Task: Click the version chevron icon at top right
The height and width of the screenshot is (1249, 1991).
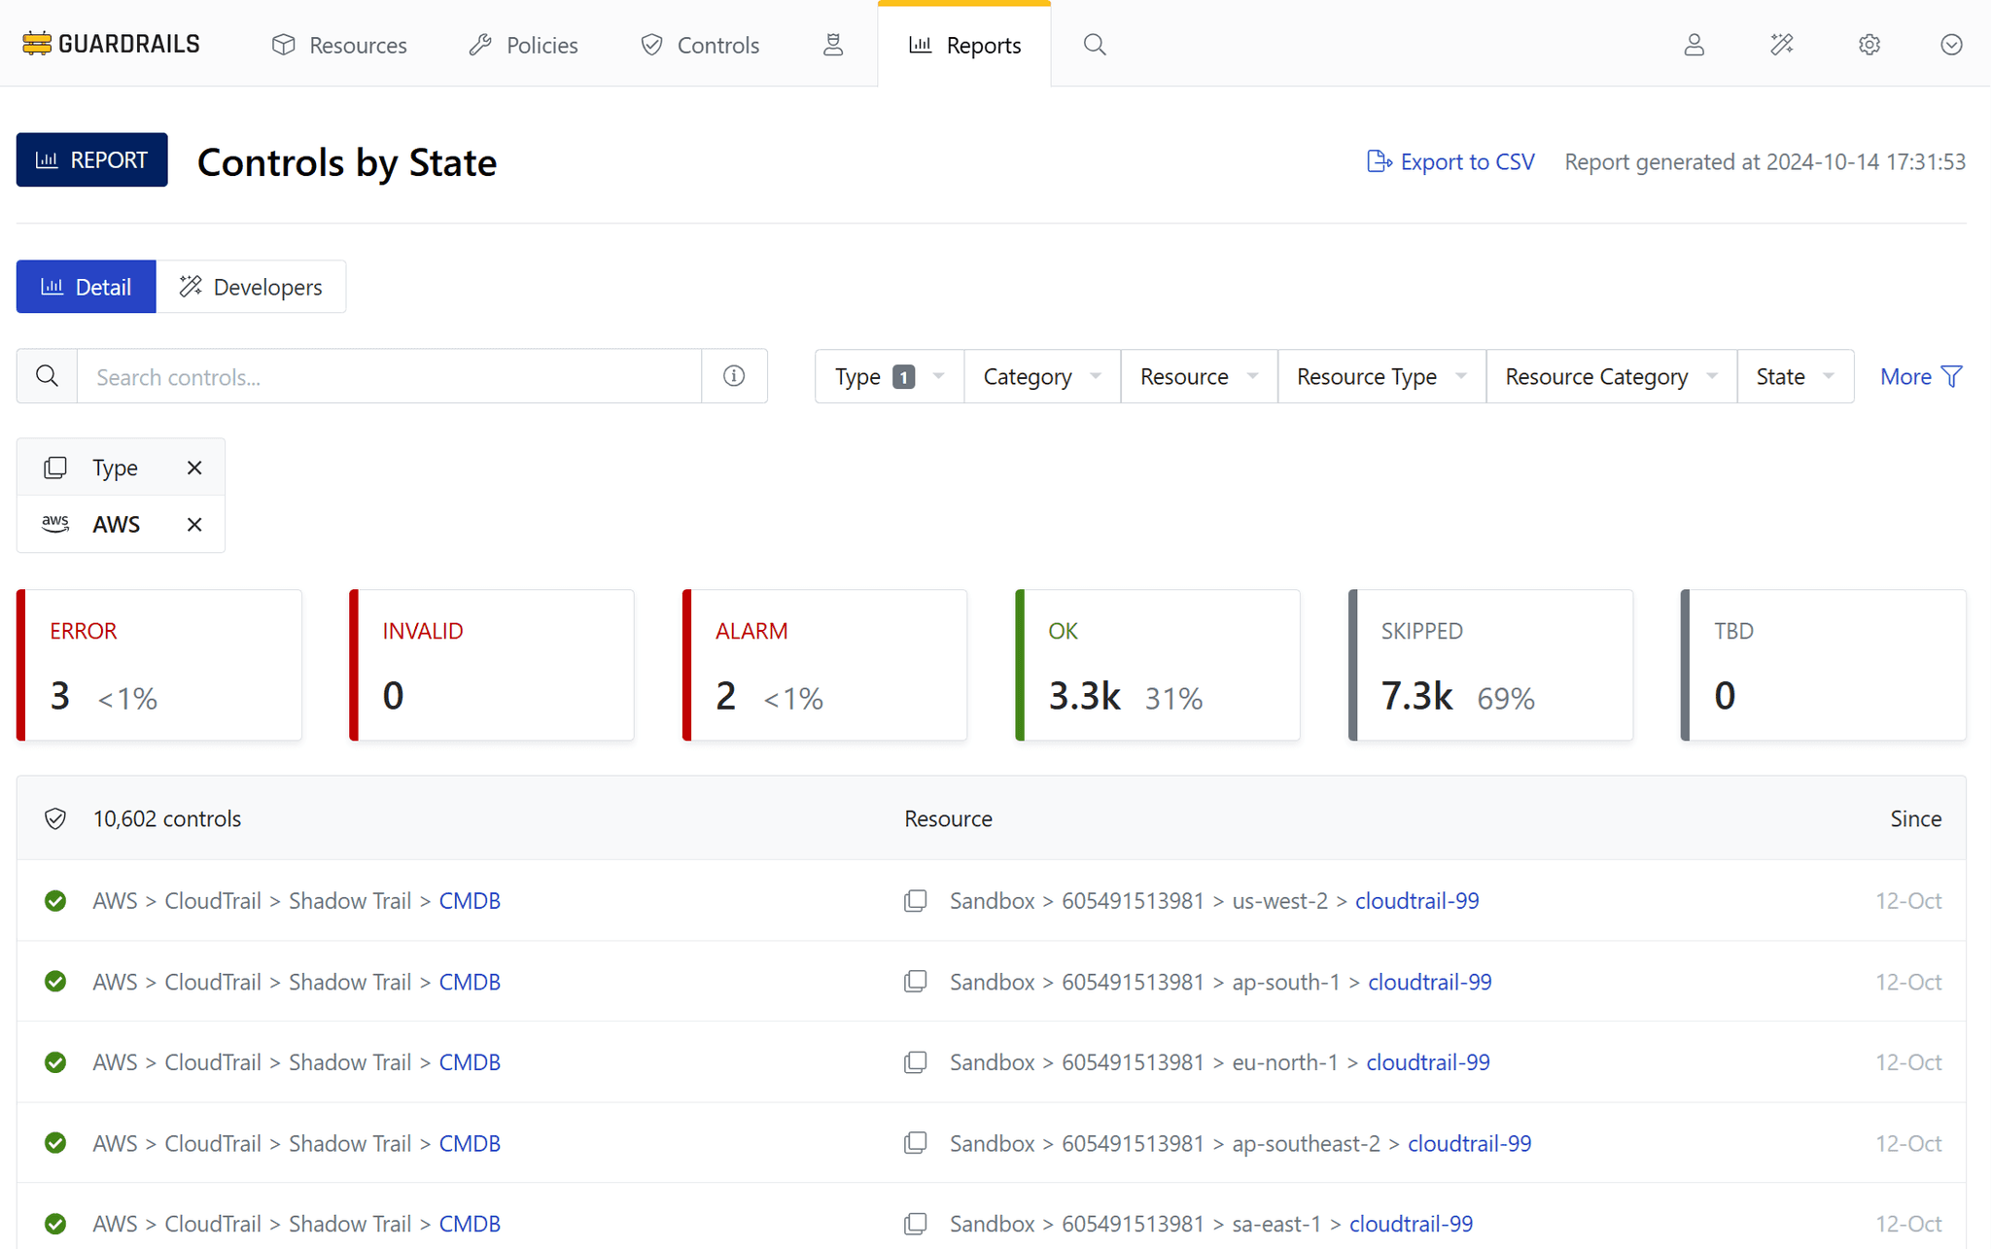Action: click(x=1952, y=44)
